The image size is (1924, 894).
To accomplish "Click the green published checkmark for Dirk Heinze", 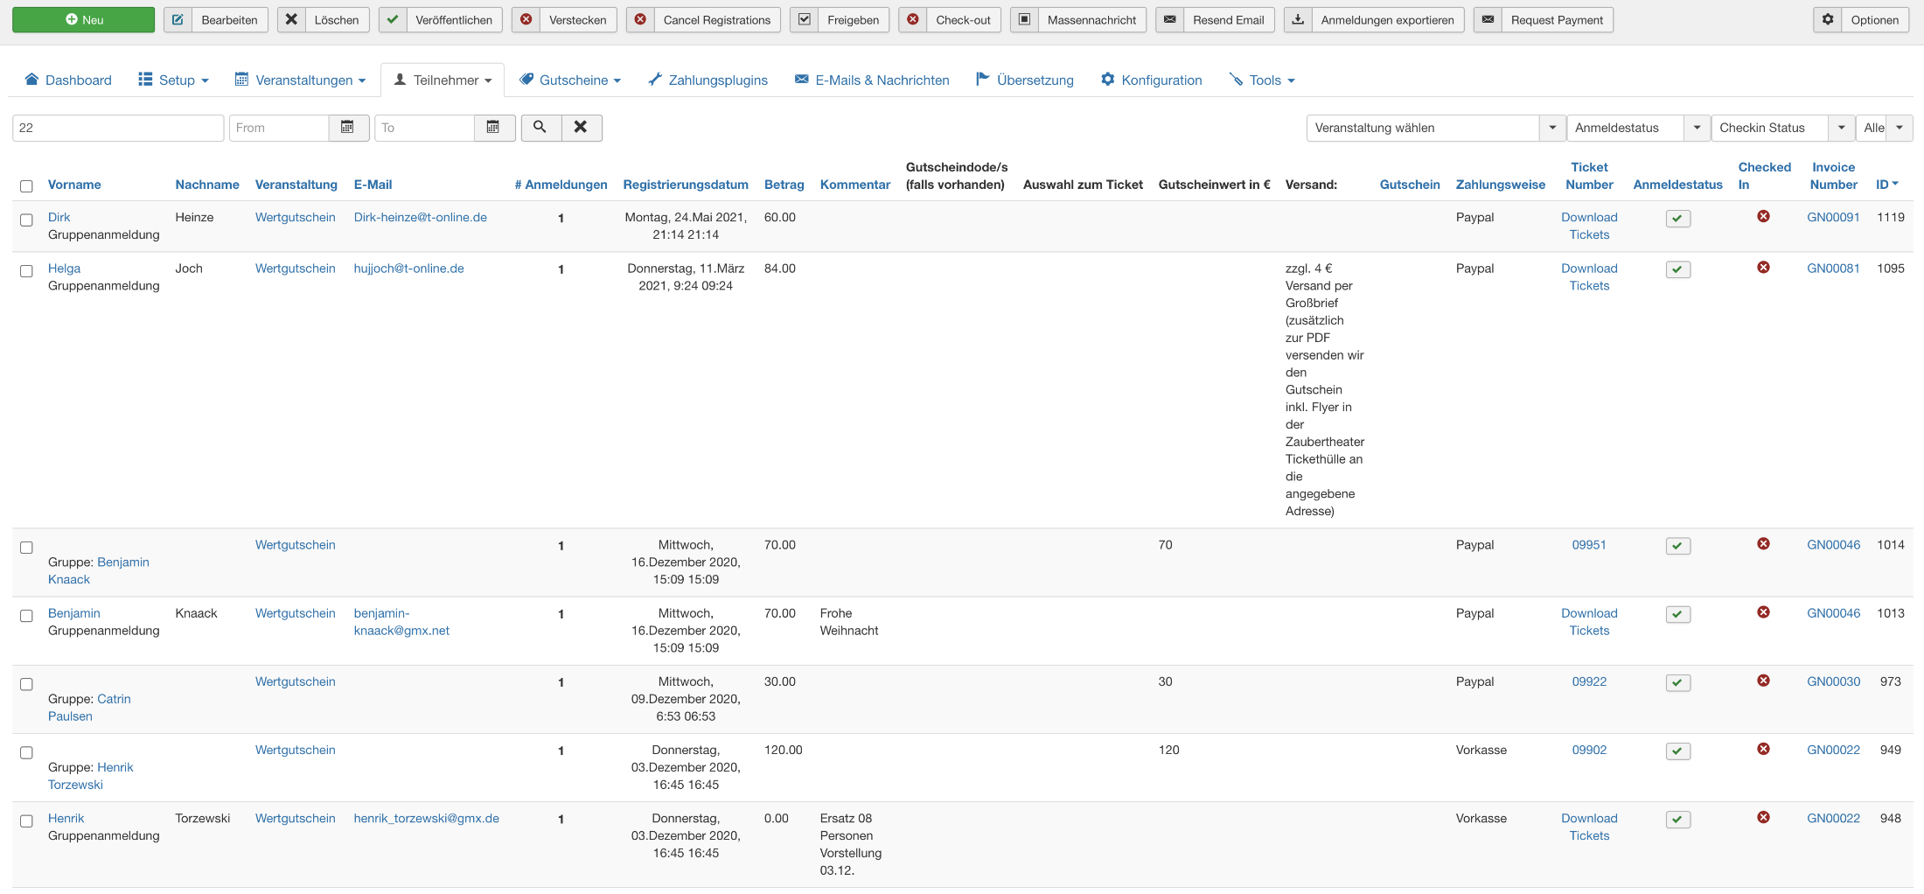I will point(1677,219).
